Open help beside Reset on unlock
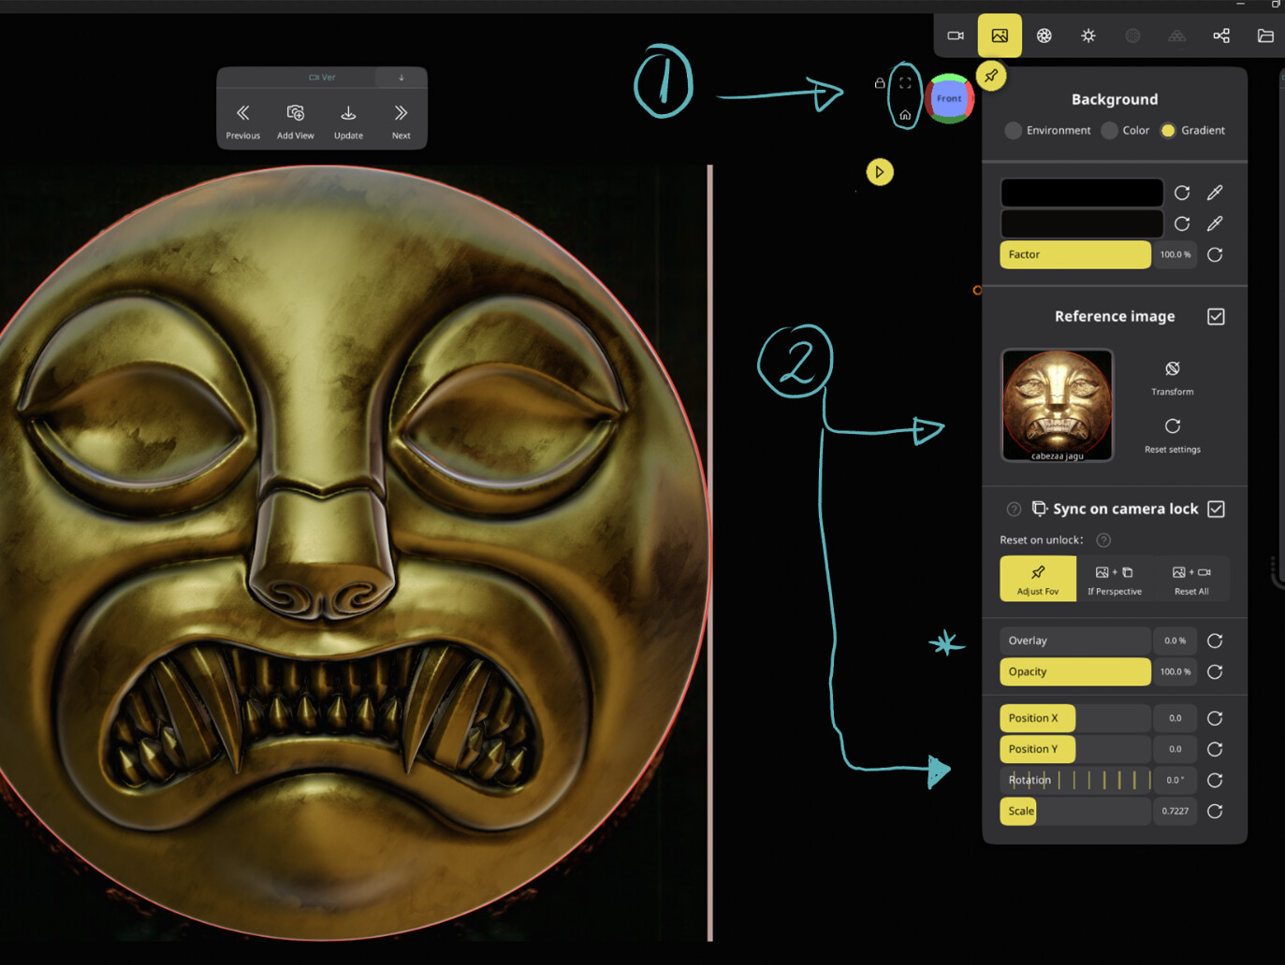Screen dimensions: 1285x965 point(1103,540)
